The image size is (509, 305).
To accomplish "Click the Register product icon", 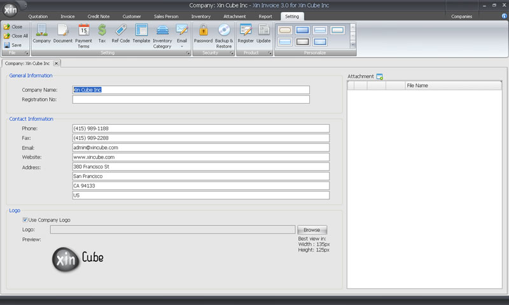I will point(246,34).
